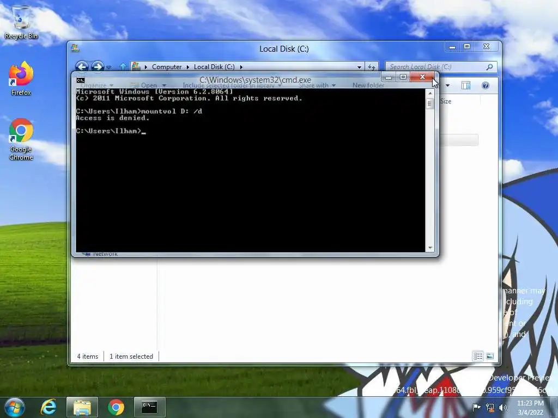This screenshot has height=418, width=558.
Task: Open recent locations dropdown in Explorer
Action: [109, 67]
